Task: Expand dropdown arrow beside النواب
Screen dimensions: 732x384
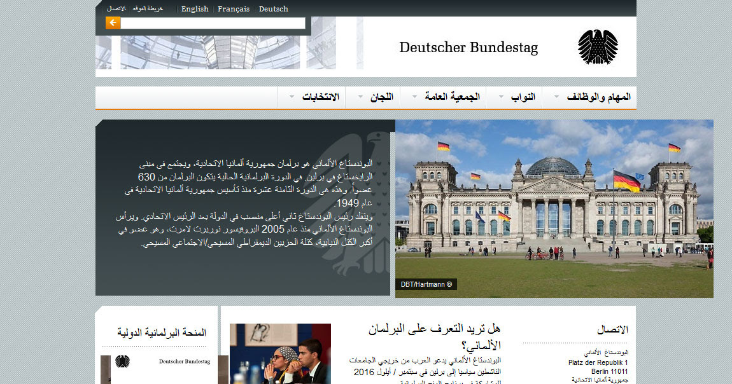Action: pyautogui.click(x=502, y=97)
